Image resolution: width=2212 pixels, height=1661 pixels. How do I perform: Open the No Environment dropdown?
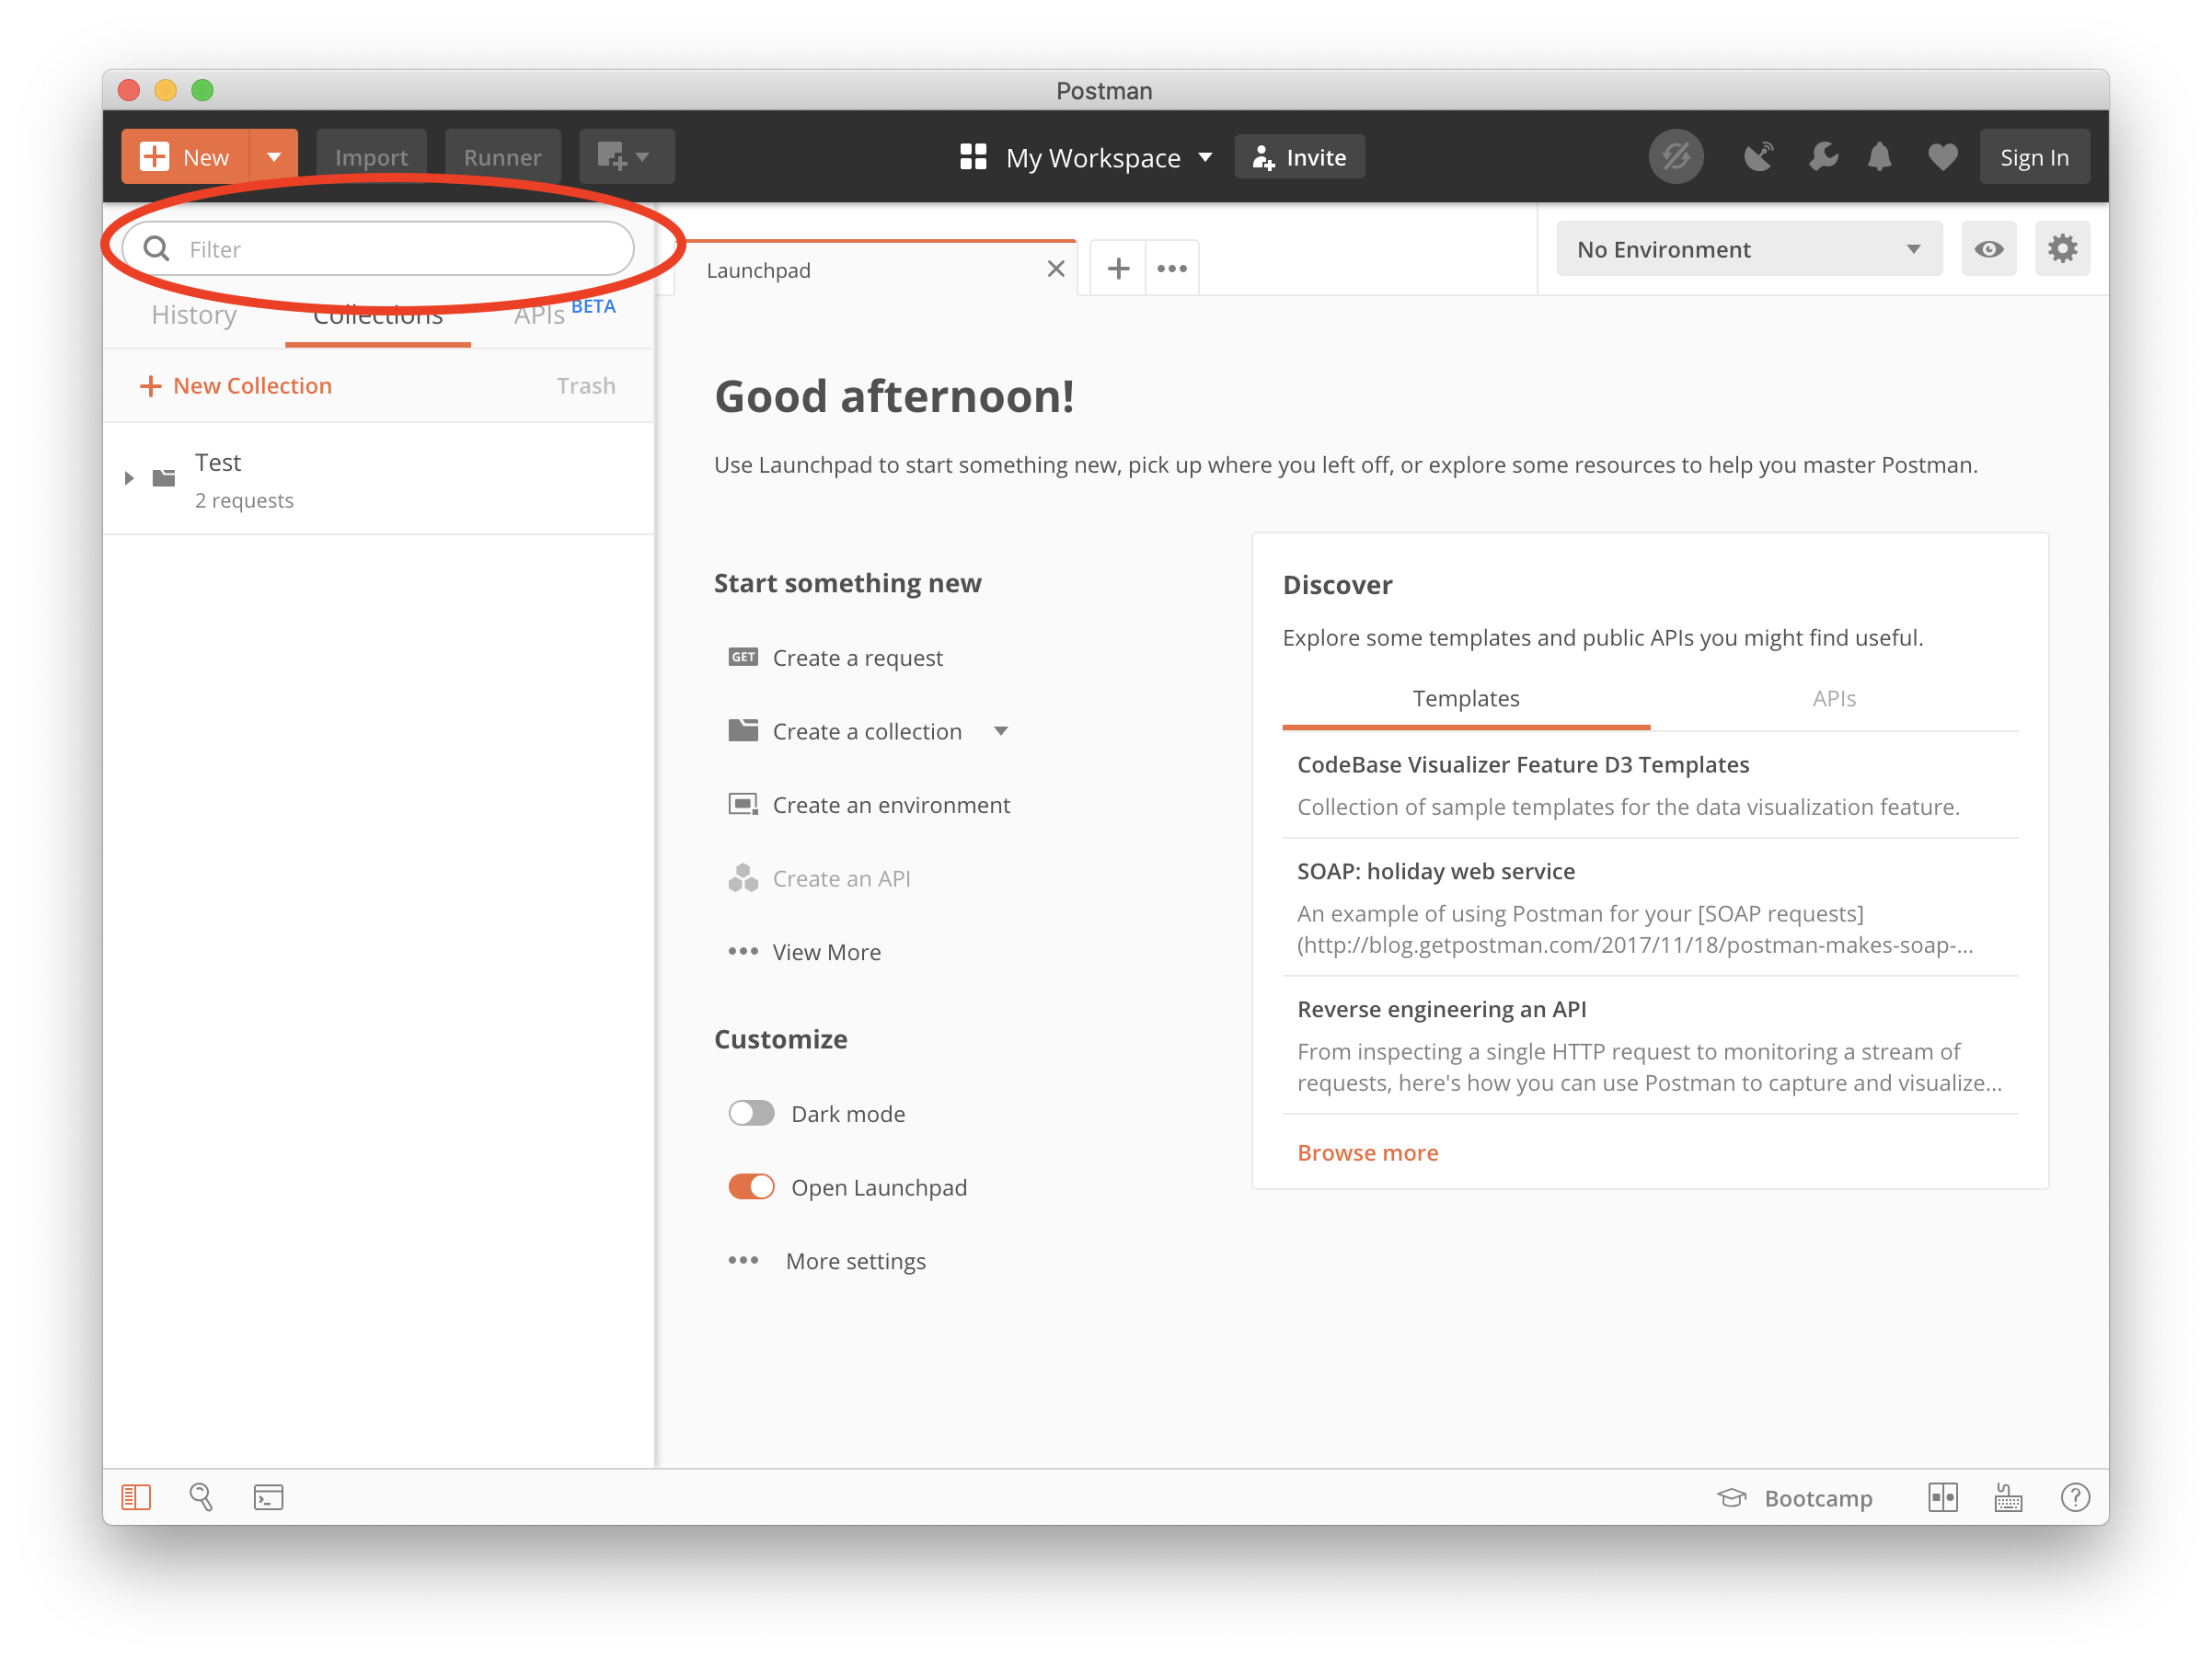(1749, 249)
